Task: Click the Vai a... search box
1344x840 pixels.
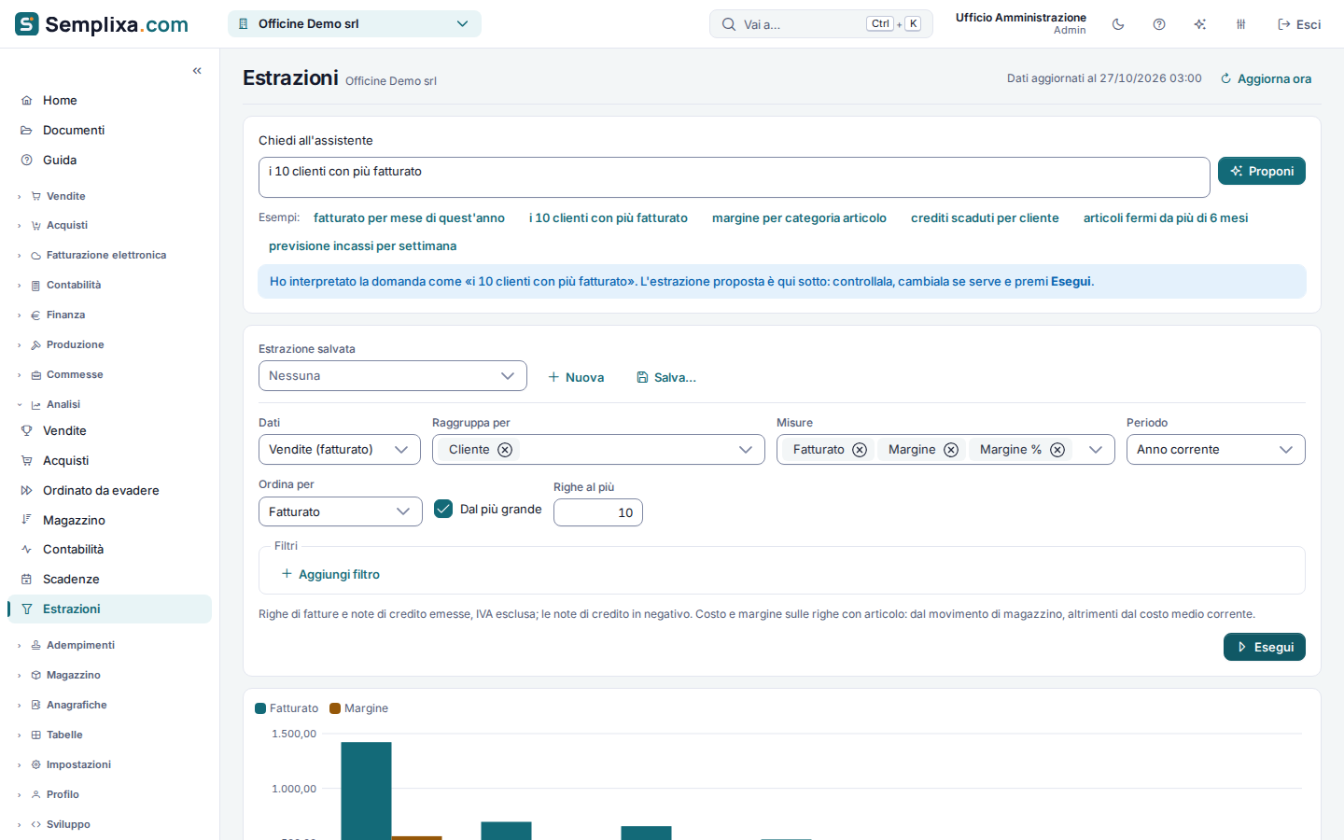Action: [x=821, y=24]
